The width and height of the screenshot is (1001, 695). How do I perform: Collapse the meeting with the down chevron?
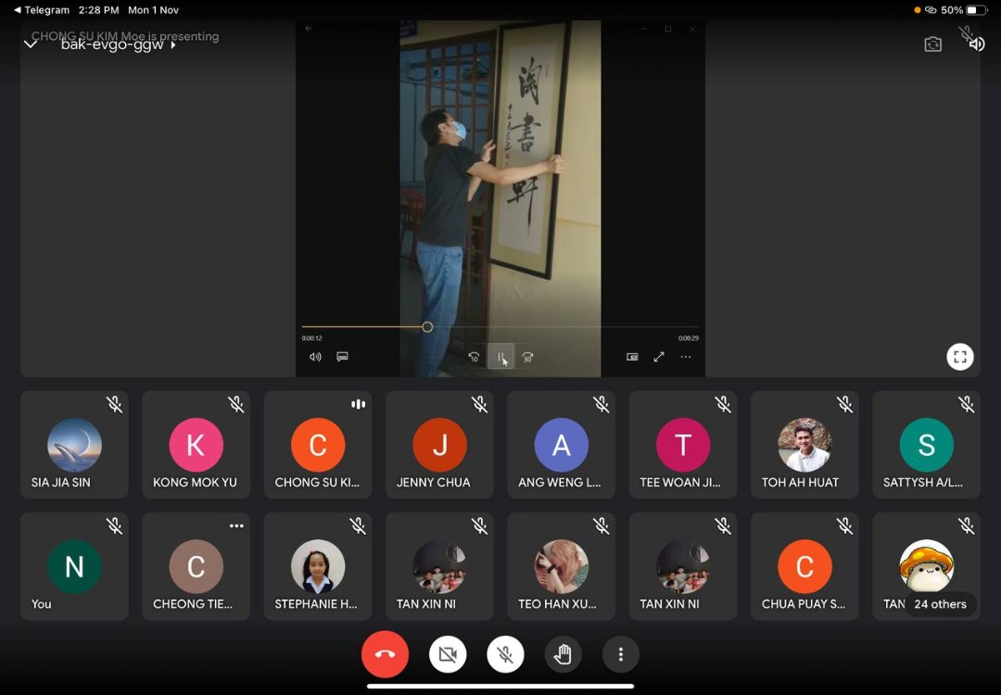click(31, 44)
